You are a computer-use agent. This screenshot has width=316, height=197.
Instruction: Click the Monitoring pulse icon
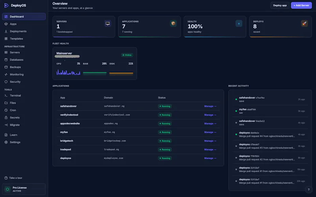6,75
